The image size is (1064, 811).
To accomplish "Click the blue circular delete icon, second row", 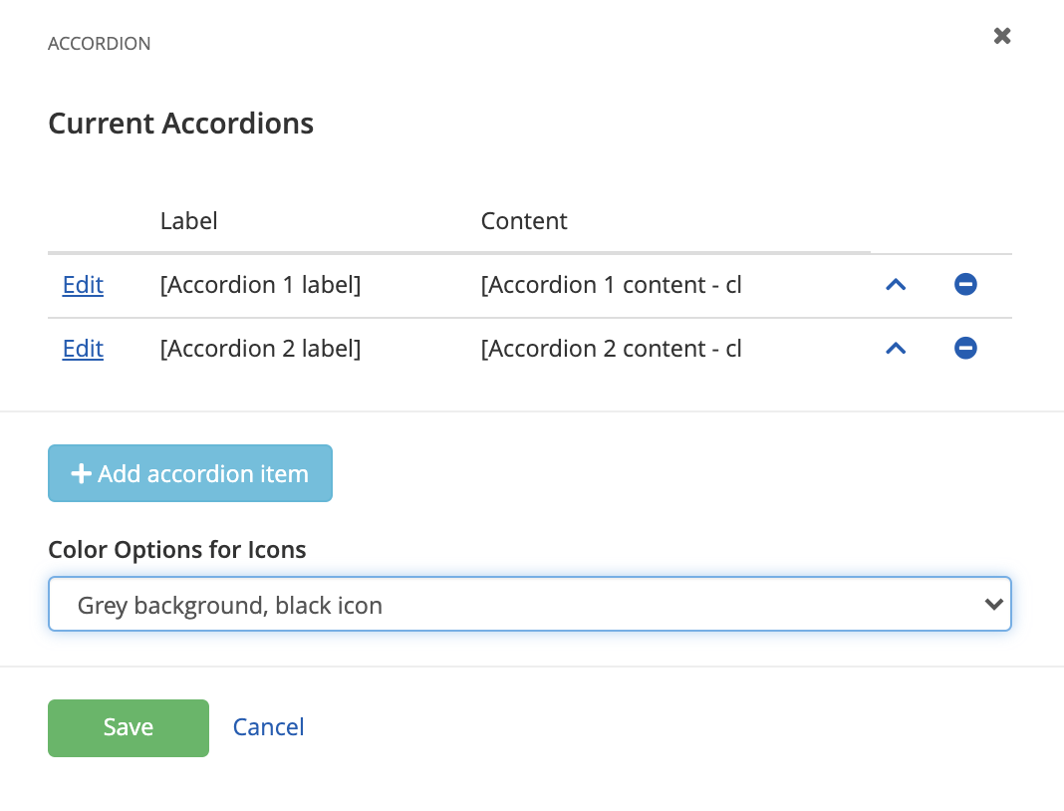I will tap(965, 348).
